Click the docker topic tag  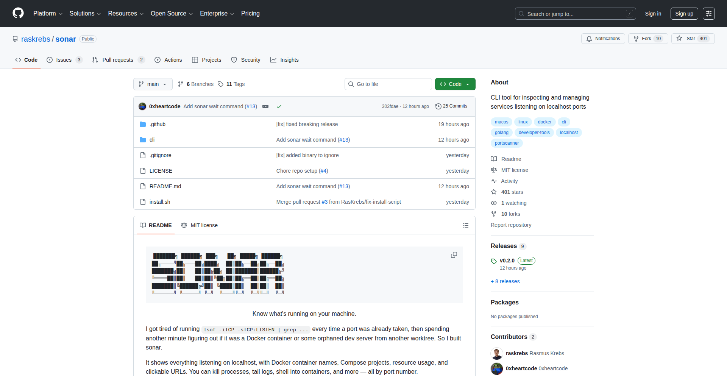click(x=544, y=122)
